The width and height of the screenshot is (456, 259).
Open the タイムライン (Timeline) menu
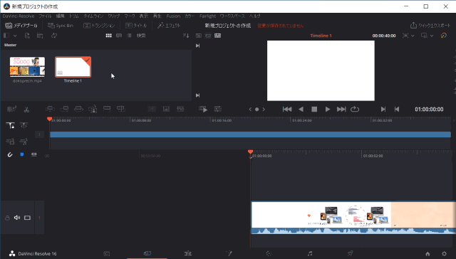[93, 16]
